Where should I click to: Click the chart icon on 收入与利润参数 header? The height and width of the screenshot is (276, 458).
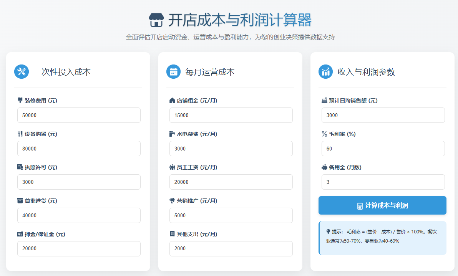[325, 71]
